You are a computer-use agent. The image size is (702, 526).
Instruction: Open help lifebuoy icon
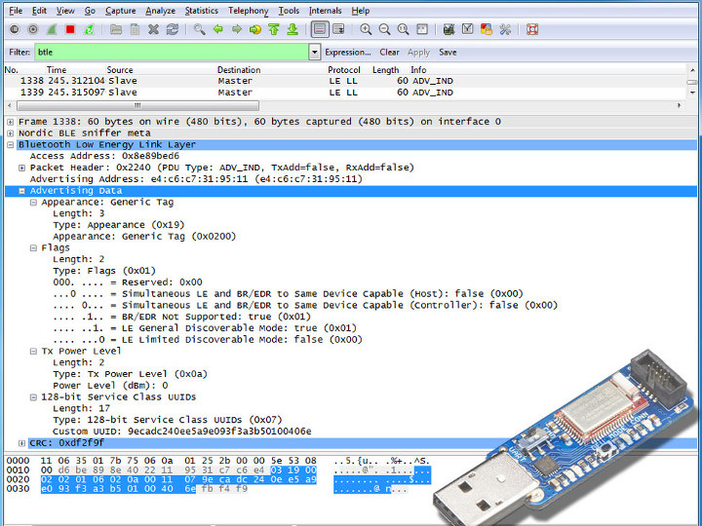point(532,29)
